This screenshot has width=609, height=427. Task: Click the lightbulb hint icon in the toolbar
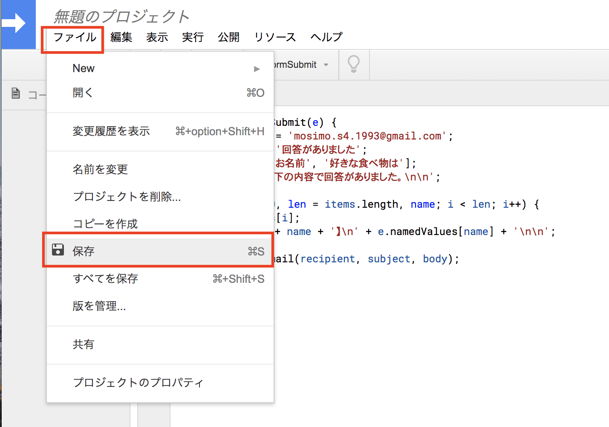(354, 64)
